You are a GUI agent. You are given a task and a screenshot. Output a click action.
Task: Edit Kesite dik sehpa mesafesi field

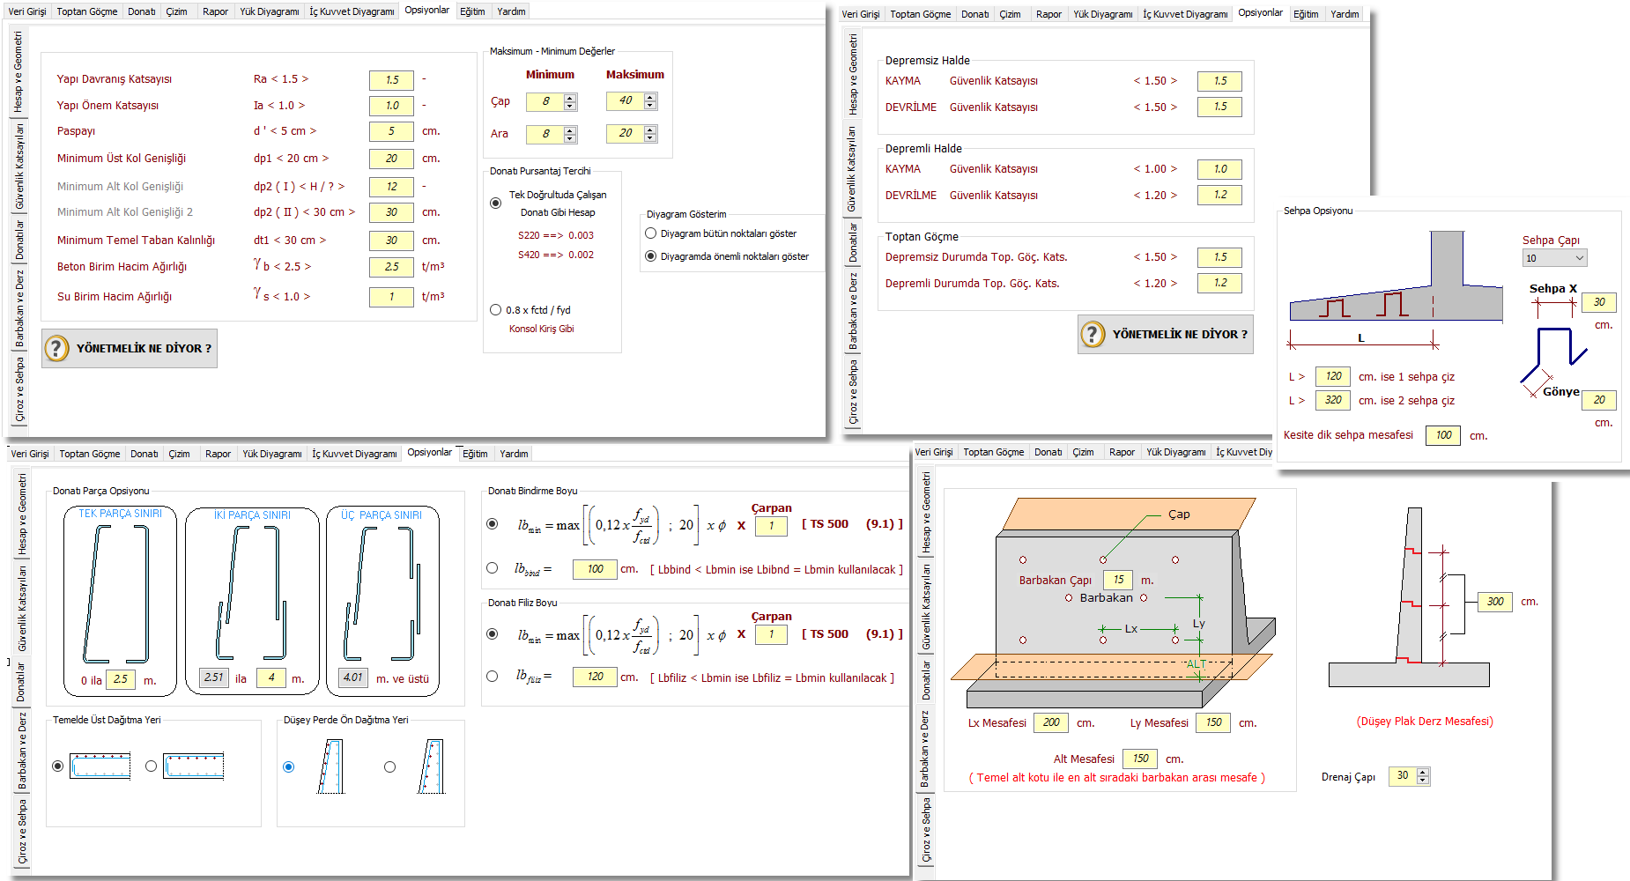(x=1443, y=435)
